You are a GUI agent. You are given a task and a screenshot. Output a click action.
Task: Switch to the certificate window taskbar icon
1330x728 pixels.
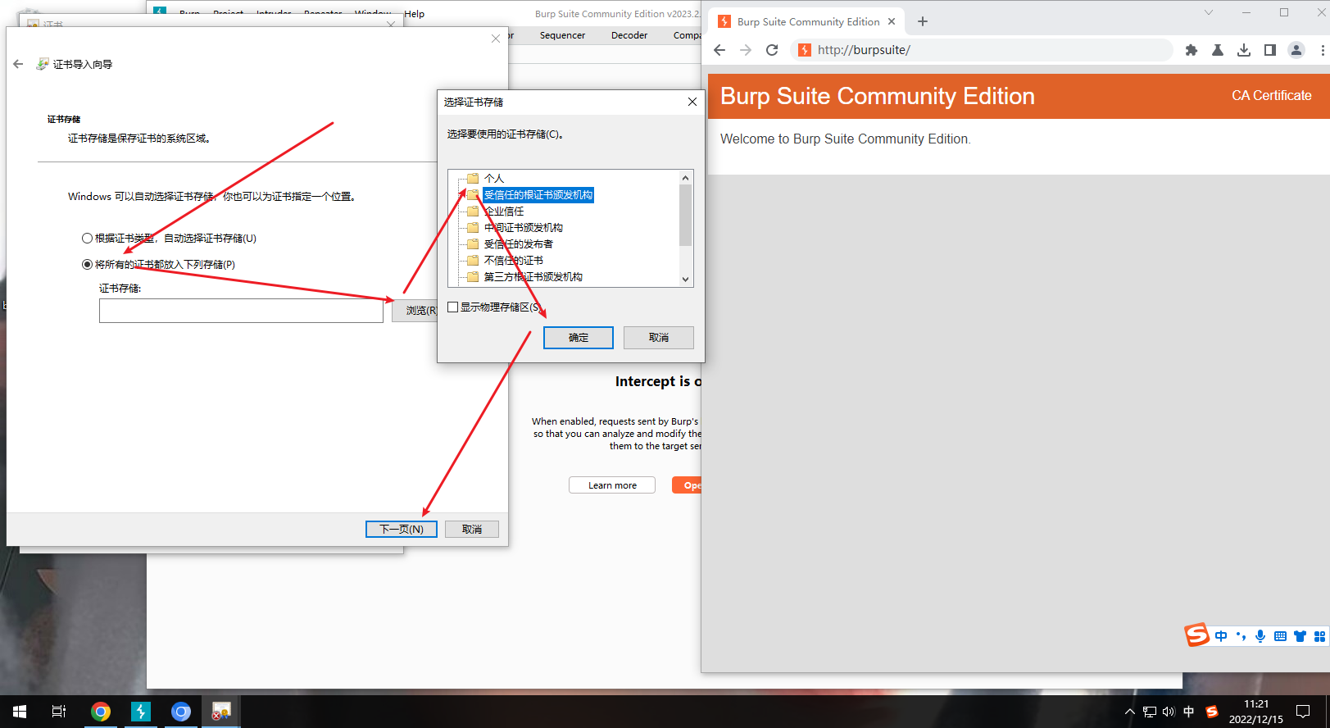point(221,712)
